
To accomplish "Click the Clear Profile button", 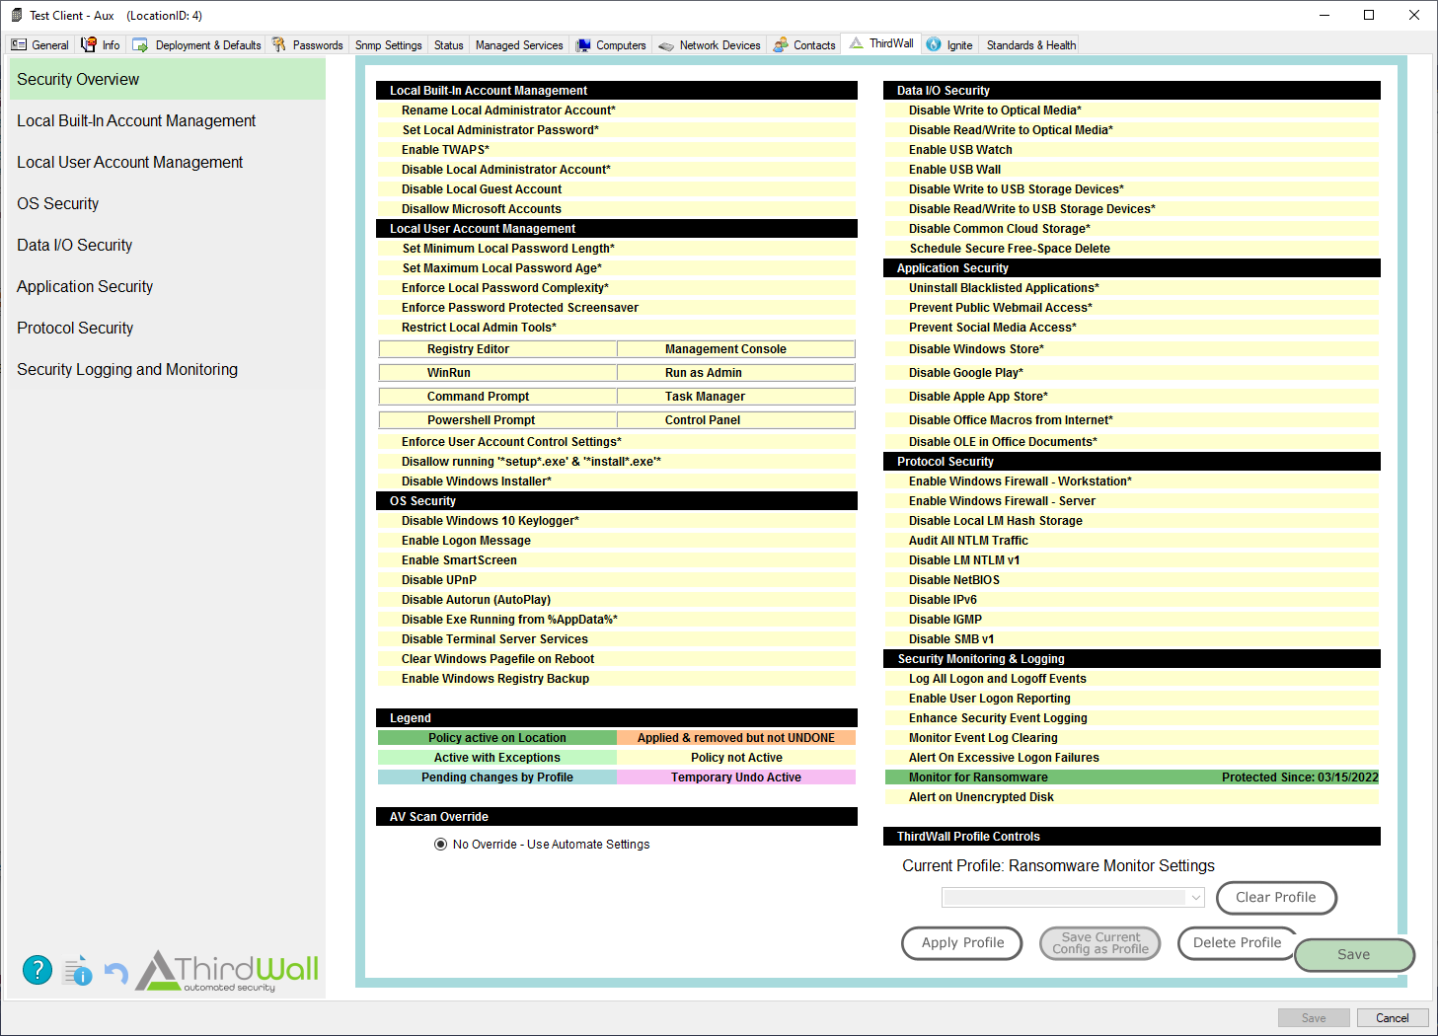I will click(1276, 897).
